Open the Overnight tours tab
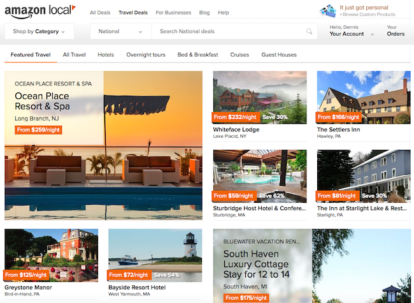 [x=146, y=55]
